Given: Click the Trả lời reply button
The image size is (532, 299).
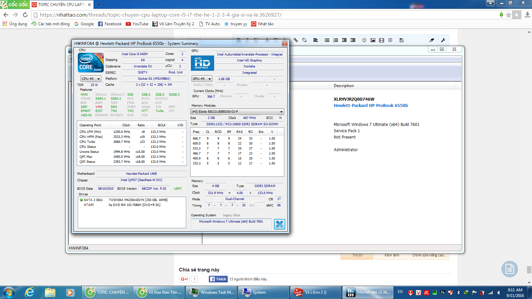Looking at the screenshot, I should (x=357, y=256).
